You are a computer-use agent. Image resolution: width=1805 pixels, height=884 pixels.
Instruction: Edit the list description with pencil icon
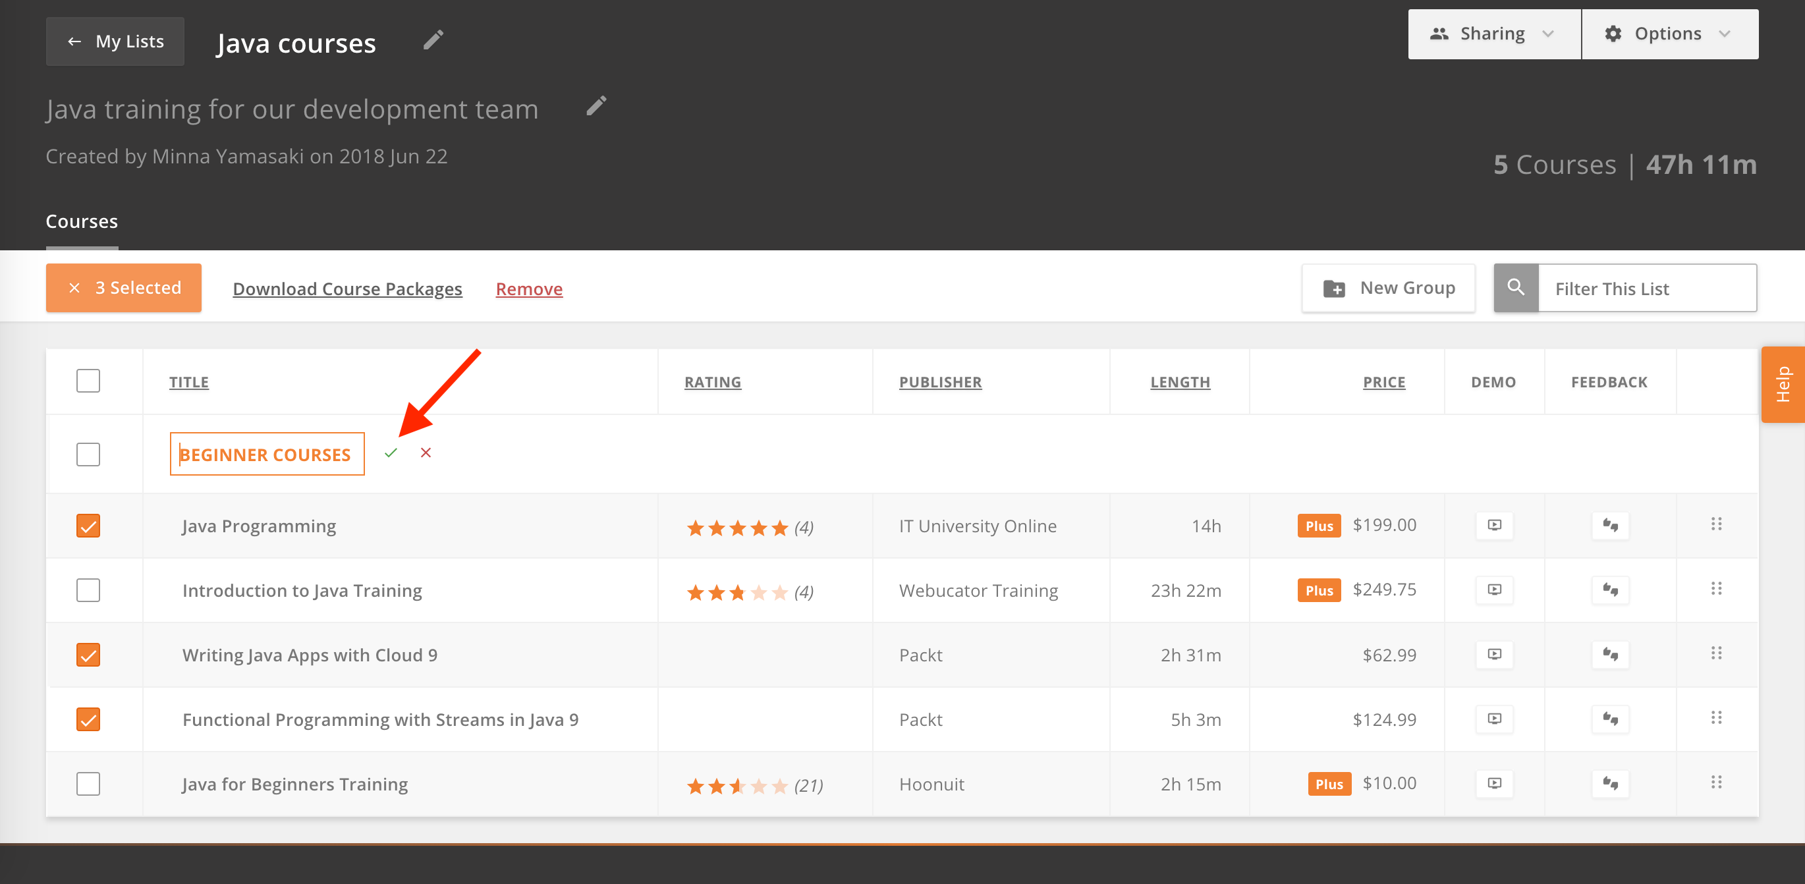pyautogui.click(x=596, y=107)
